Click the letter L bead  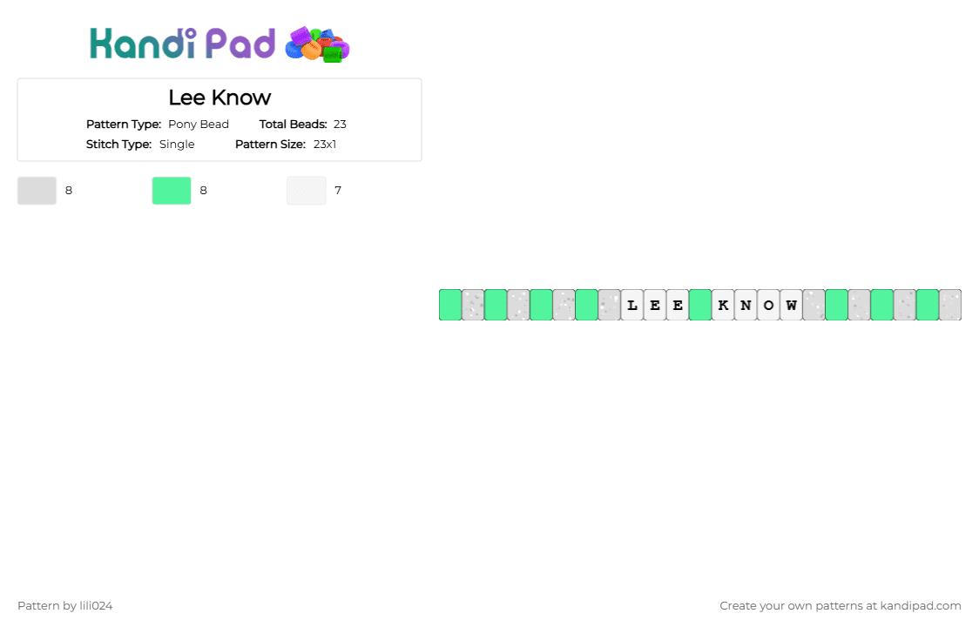coord(632,305)
